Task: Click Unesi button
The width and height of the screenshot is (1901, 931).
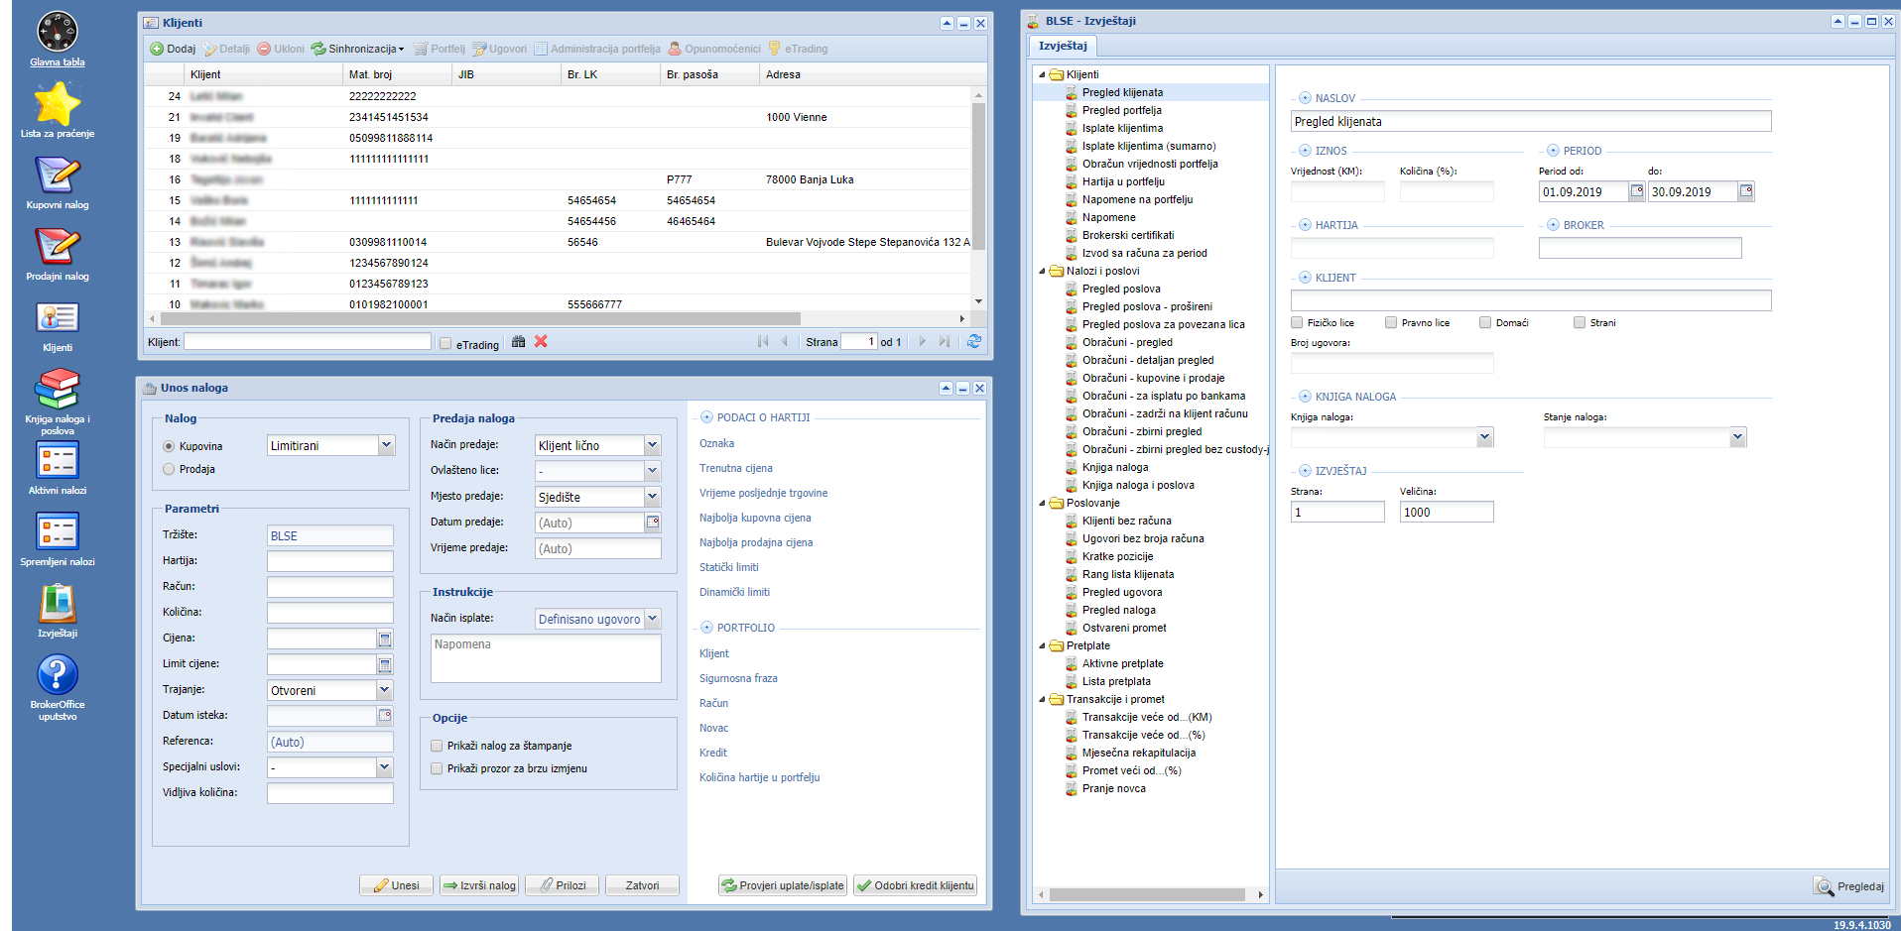Action: click(396, 885)
